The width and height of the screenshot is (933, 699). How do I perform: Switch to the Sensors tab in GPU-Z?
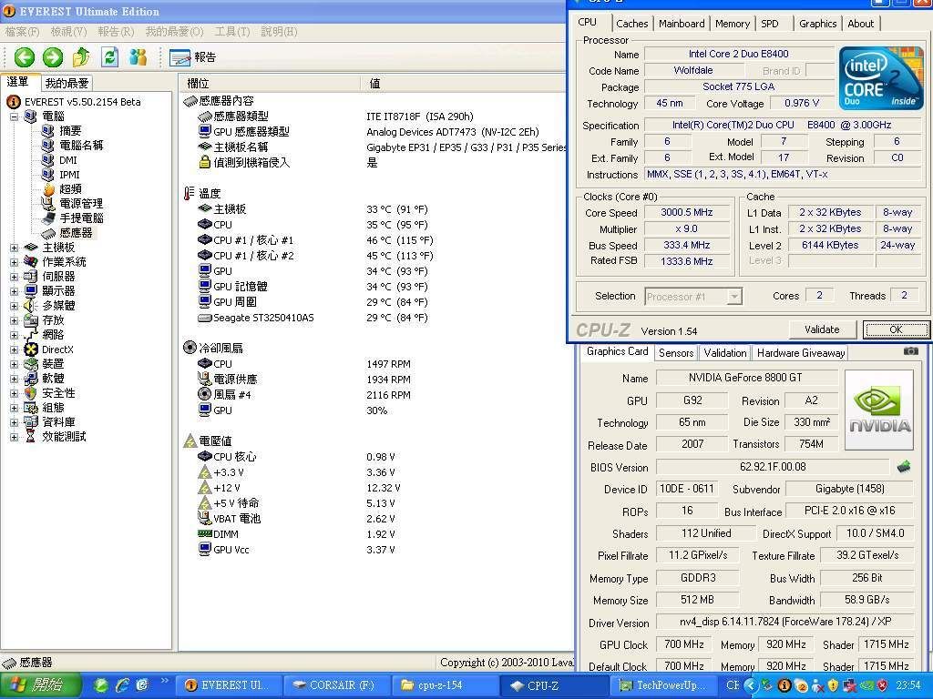click(x=676, y=353)
